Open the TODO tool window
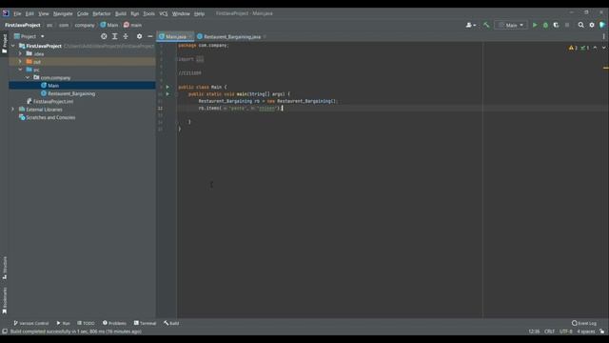Image resolution: width=609 pixels, height=343 pixels. point(86,323)
